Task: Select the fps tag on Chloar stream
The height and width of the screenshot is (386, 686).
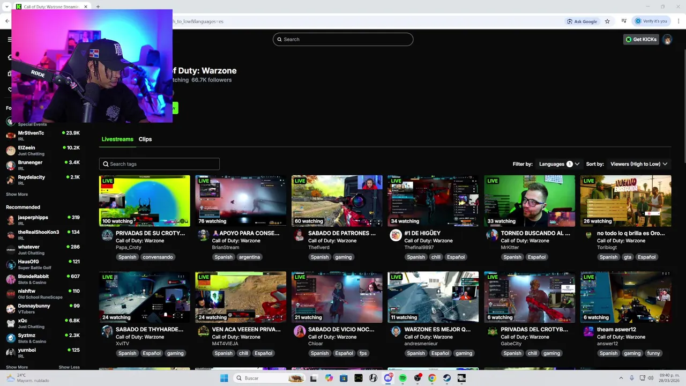Action: pyautogui.click(x=363, y=353)
